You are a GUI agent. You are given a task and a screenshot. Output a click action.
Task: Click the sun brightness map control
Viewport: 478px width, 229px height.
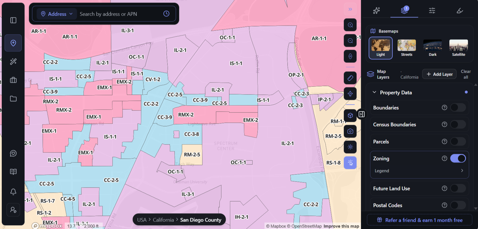click(350, 147)
